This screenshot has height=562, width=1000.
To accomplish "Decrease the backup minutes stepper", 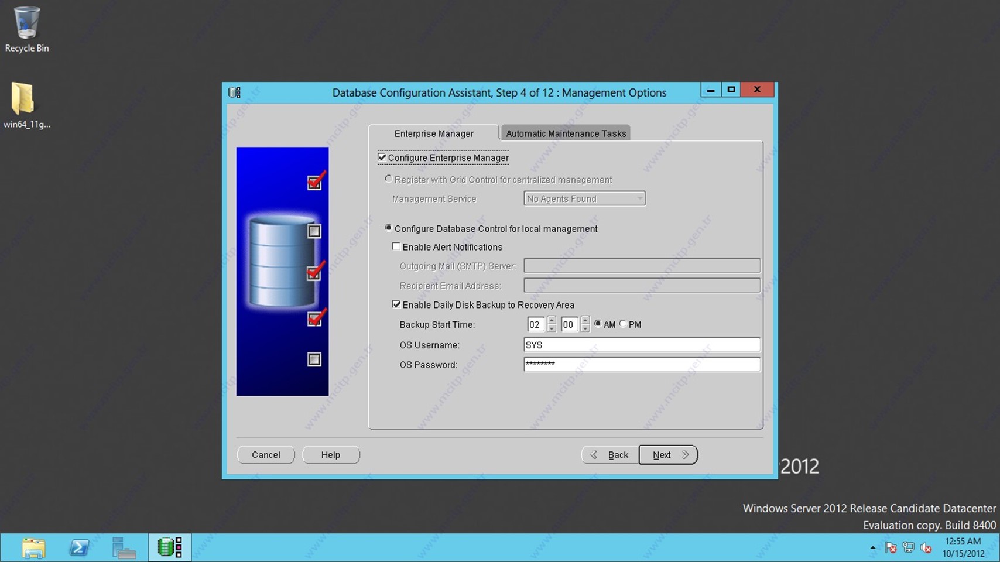I will (x=585, y=328).
